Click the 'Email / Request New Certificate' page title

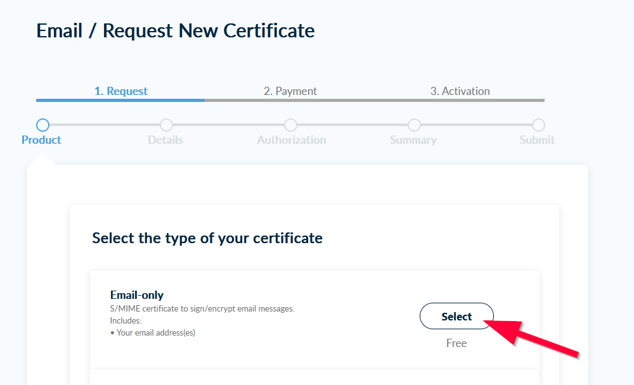point(176,30)
